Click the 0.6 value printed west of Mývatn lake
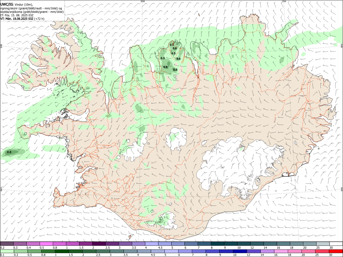This screenshot has width=343, height=257. (175, 70)
